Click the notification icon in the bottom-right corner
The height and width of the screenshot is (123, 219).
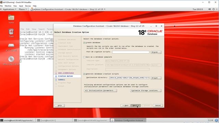[x=217, y=120]
